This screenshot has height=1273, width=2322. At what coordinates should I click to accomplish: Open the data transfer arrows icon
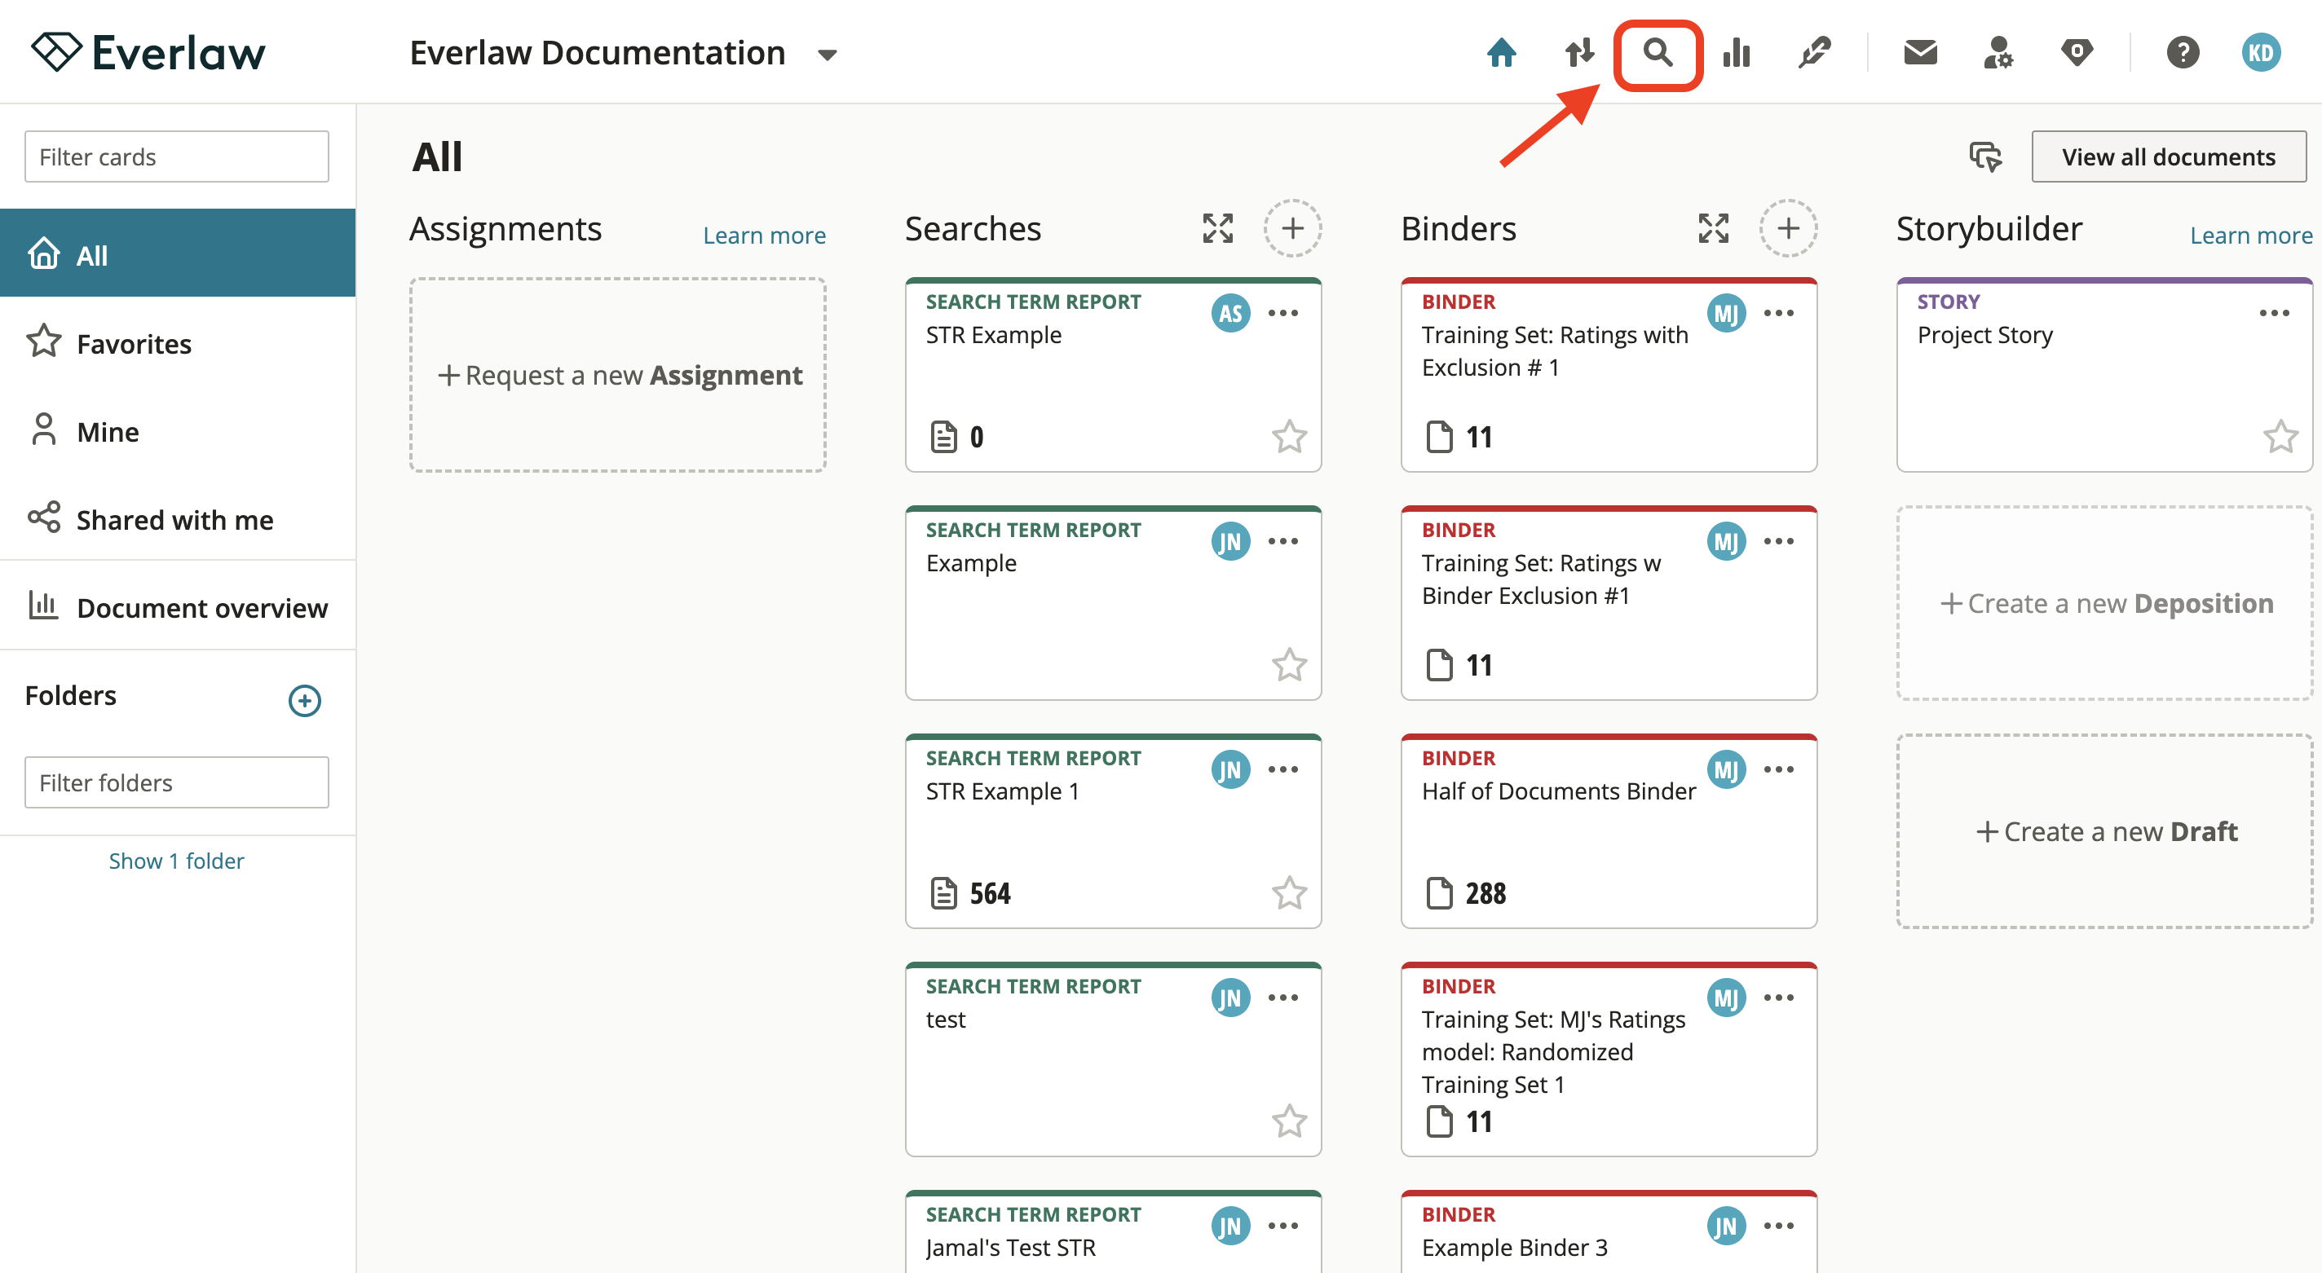click(1579, 53)
